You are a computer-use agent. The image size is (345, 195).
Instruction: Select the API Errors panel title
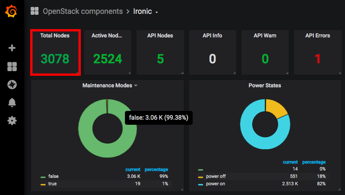[x=318, y=36]
